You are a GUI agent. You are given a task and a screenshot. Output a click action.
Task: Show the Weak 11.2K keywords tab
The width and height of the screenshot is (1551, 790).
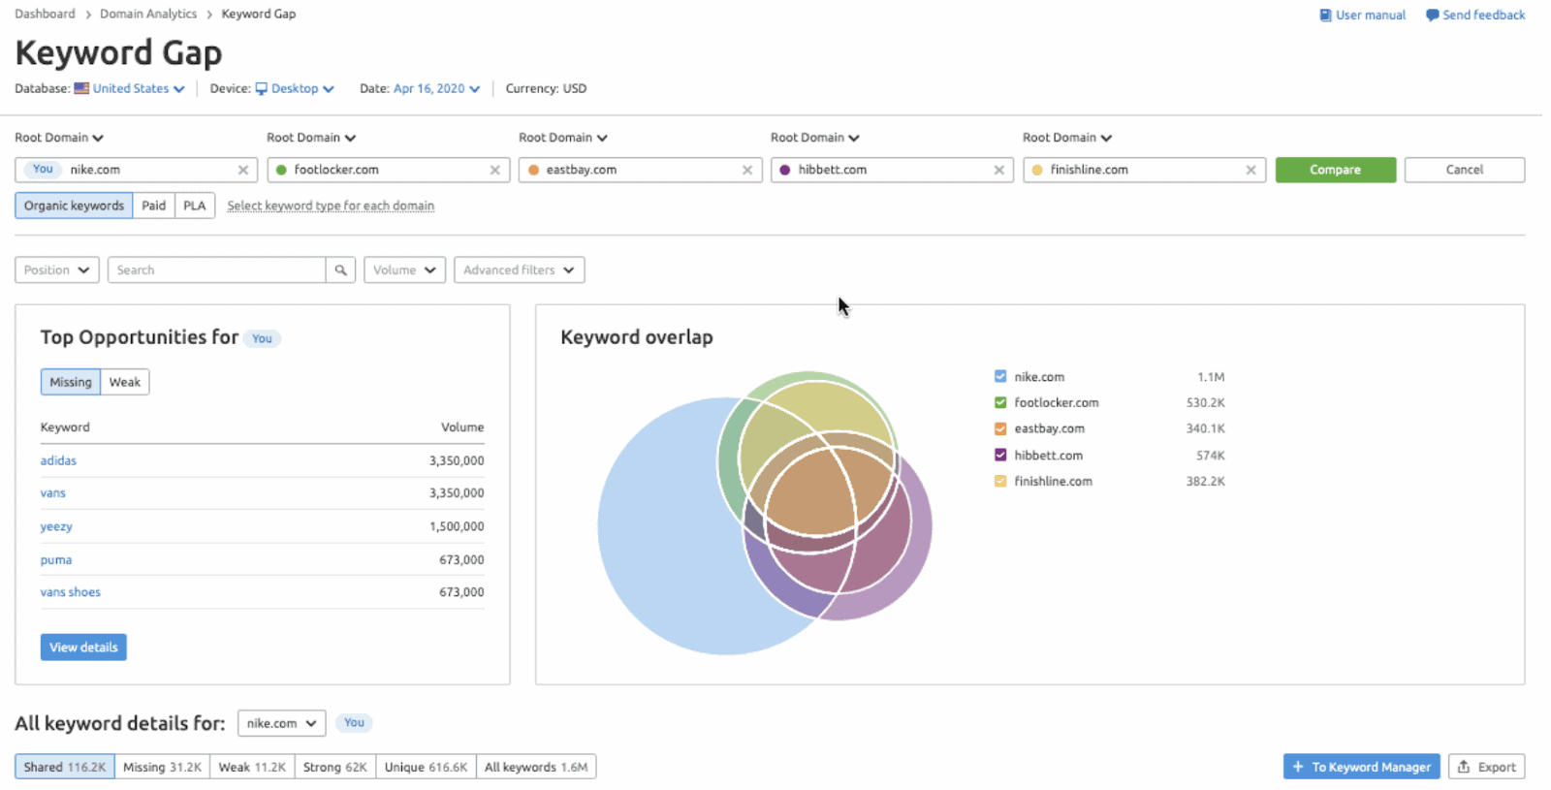coord(252,767)
